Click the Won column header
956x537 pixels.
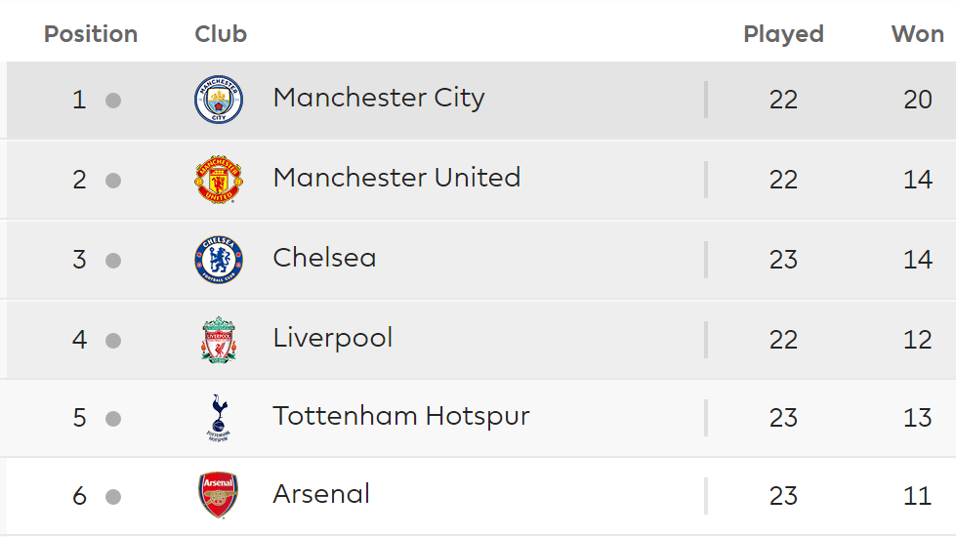coord(918,34)
